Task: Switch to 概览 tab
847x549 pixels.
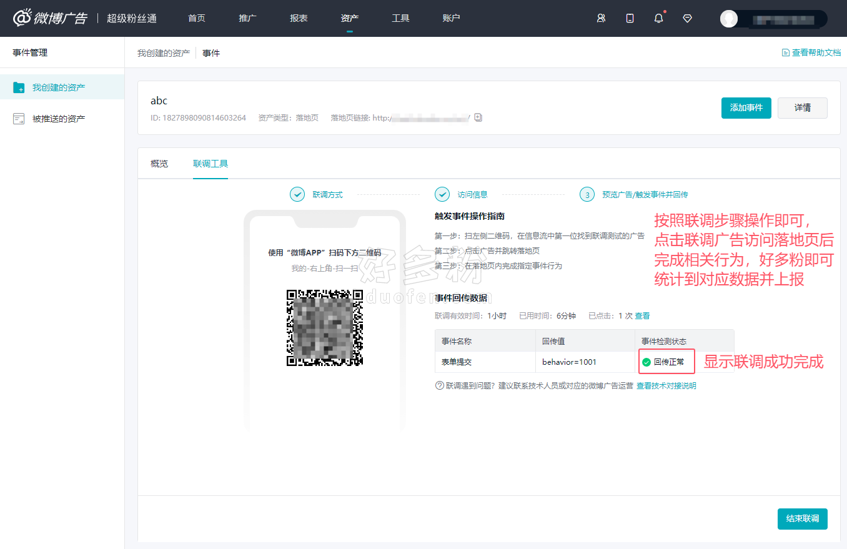Action: (159, 164)
